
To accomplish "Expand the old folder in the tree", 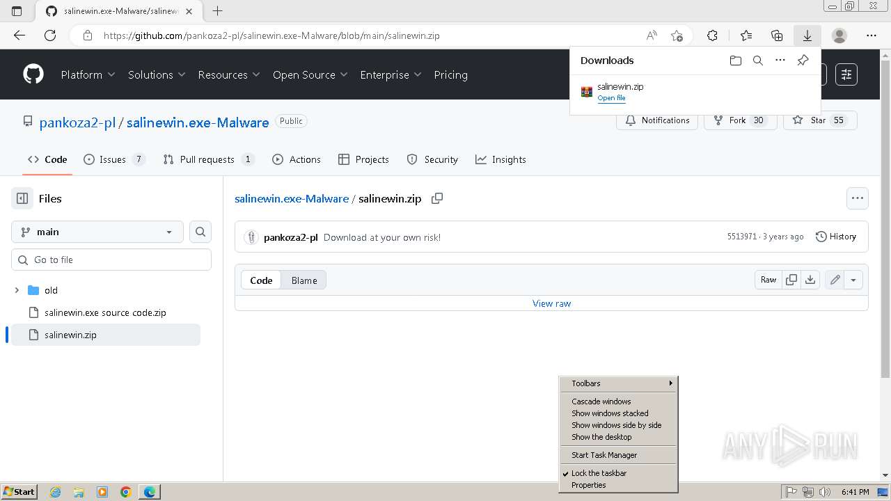I will point(17,290).
